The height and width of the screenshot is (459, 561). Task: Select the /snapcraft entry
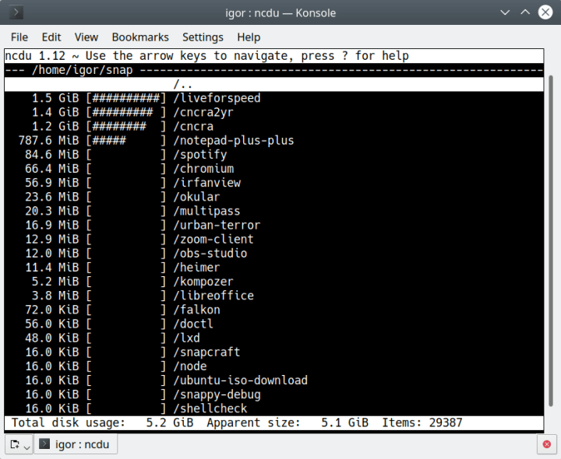point(274,352)
